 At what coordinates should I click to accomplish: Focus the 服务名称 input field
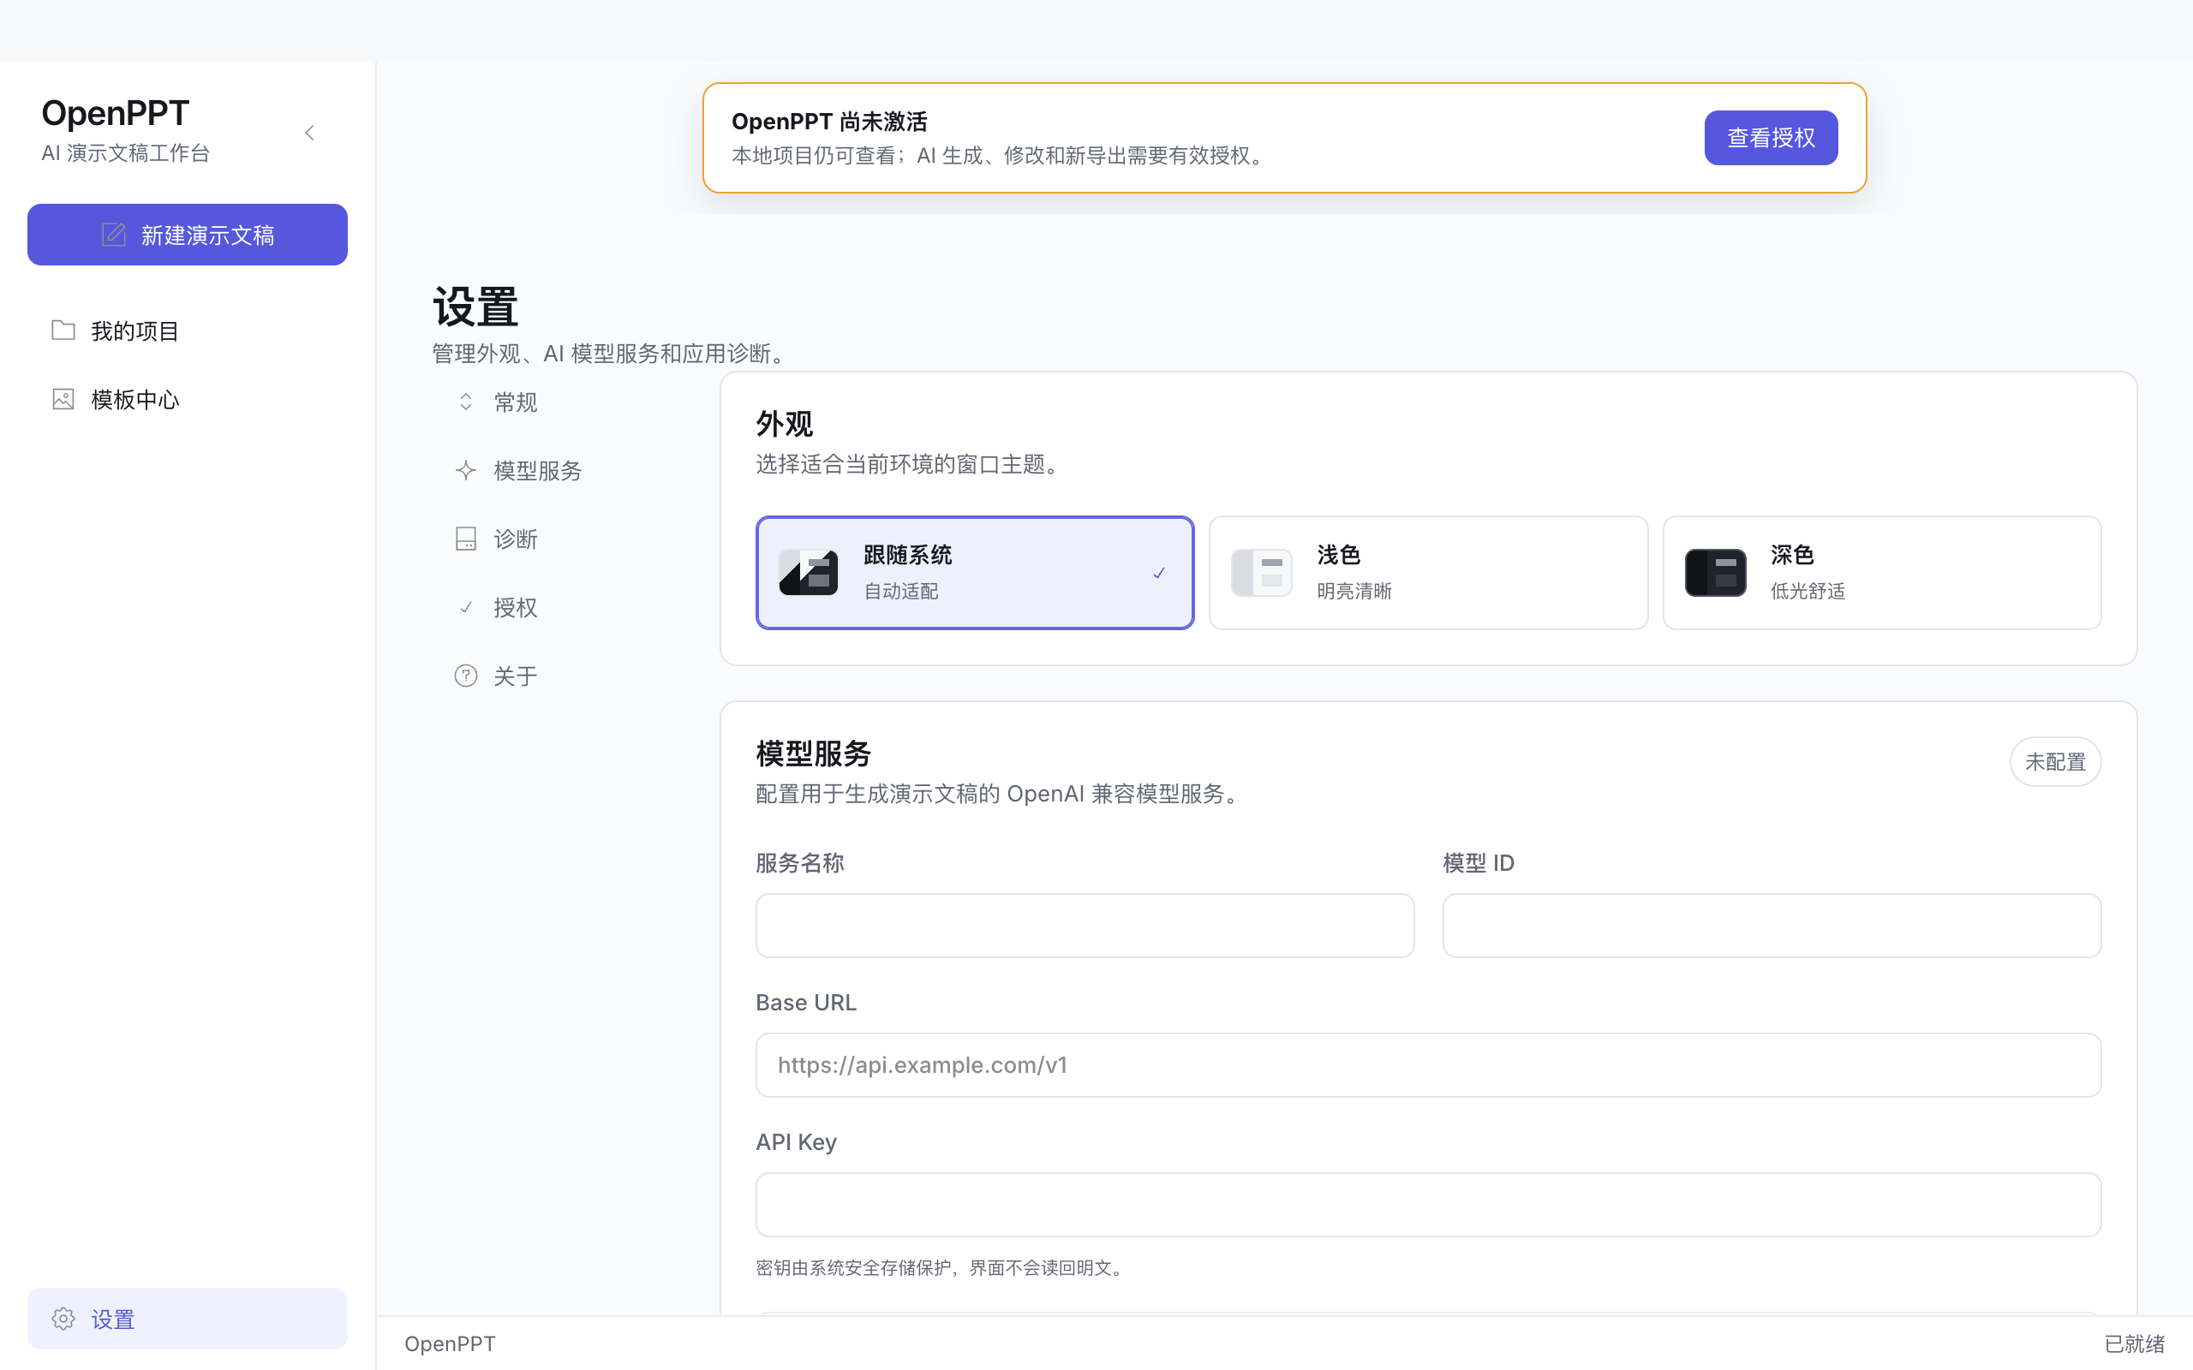pyautogui.click(x=1085, y=925)
